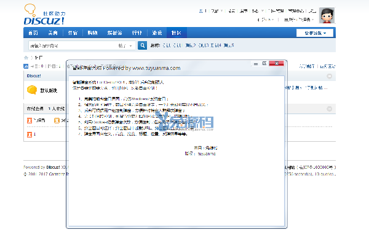The height and width of the screenshot is (243, 369).
Task: Click the yellow online member icon in the first row
Action: 57,121
